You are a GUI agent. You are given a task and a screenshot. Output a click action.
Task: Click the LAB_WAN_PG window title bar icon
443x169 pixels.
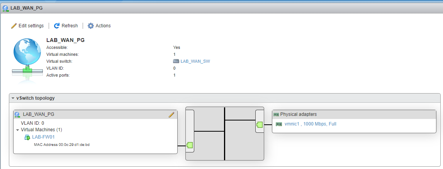(x=5, y=8)
